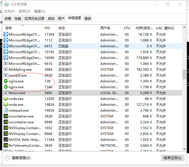This screenshot has height=167, width=189.
Task: Click the NisSrv.exe process icon
Action: (6, 93)
